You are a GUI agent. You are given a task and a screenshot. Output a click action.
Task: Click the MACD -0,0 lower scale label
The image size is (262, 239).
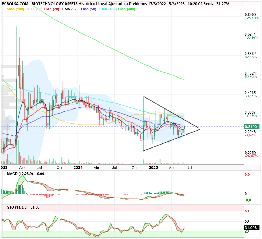[248, 200]
